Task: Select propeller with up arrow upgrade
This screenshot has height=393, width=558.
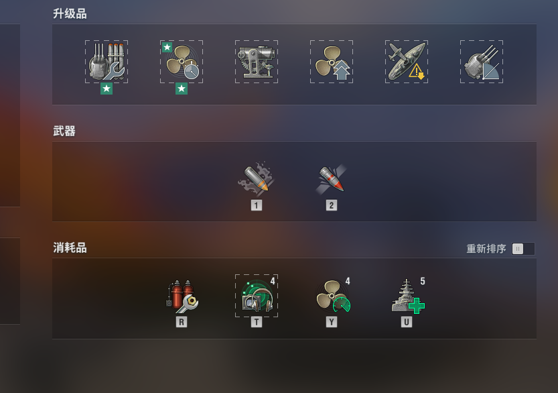Action: (332, 62)
